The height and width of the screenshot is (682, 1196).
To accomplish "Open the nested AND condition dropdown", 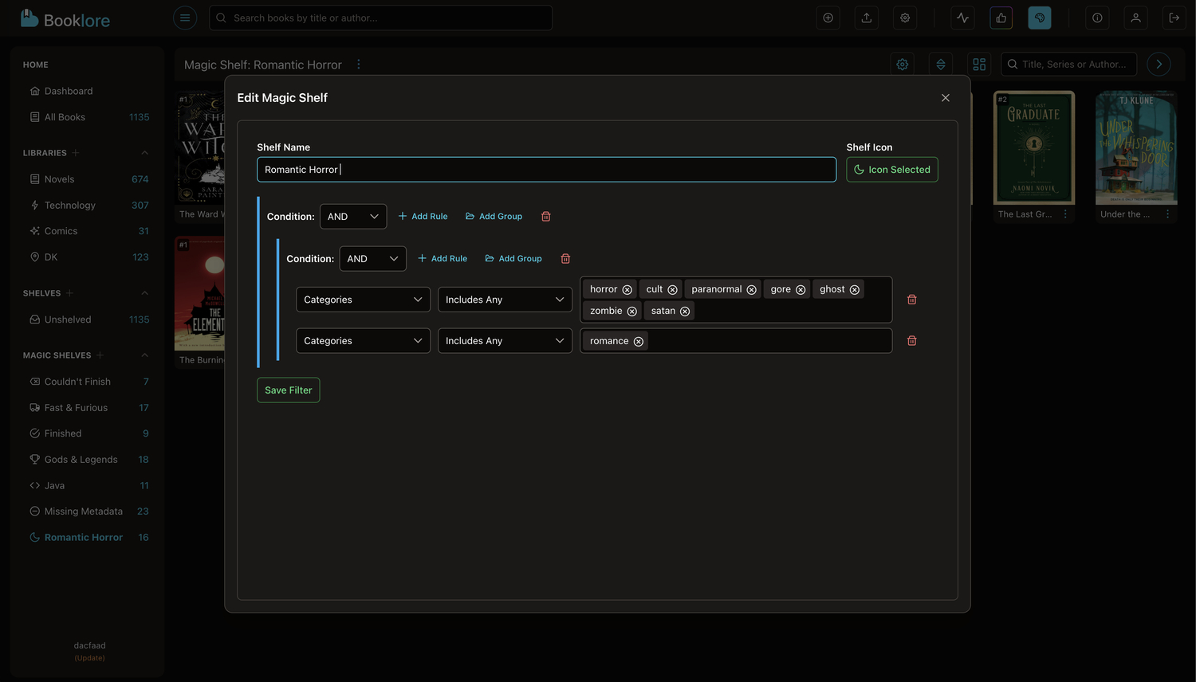I will click(372, 259).
